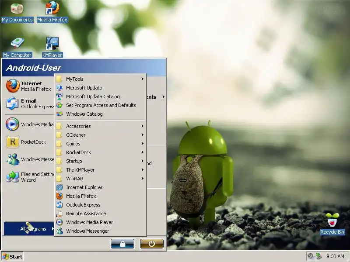
Task: Select the WinRAR menu entry
Action: 101,179
